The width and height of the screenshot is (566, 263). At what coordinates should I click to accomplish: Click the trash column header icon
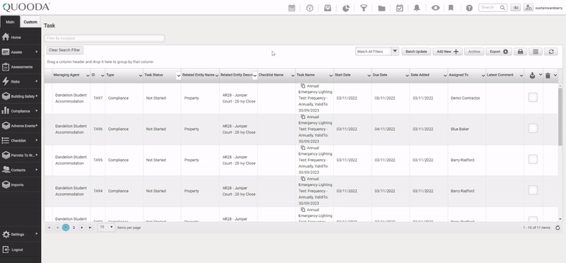click(548, 76)
